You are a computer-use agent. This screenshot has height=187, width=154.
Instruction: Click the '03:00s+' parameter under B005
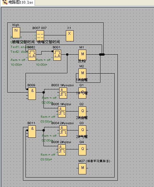tap(46, 122)
